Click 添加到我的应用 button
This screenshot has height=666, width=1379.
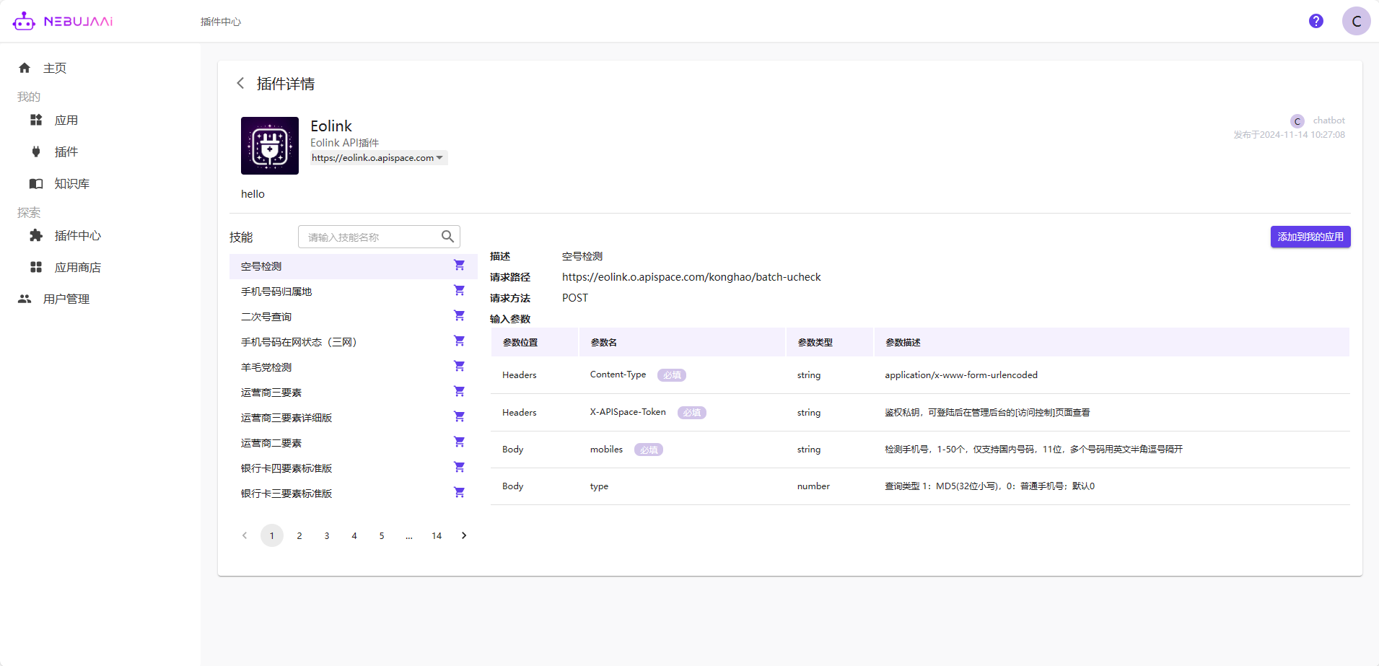point(1310,237)
